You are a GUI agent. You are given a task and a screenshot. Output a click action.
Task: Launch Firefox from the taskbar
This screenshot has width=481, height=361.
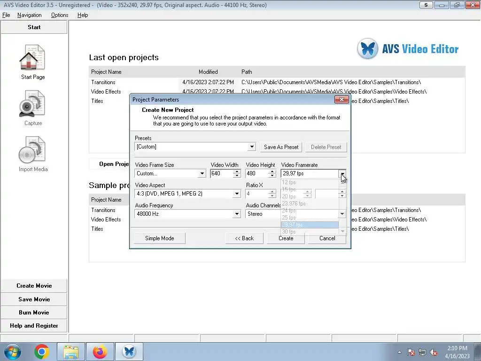point(100,352)
